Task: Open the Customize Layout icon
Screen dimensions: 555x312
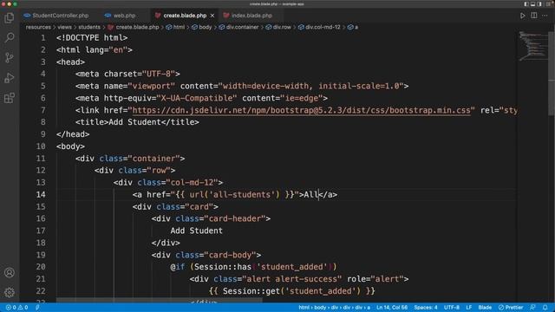Action: (547, 3)
